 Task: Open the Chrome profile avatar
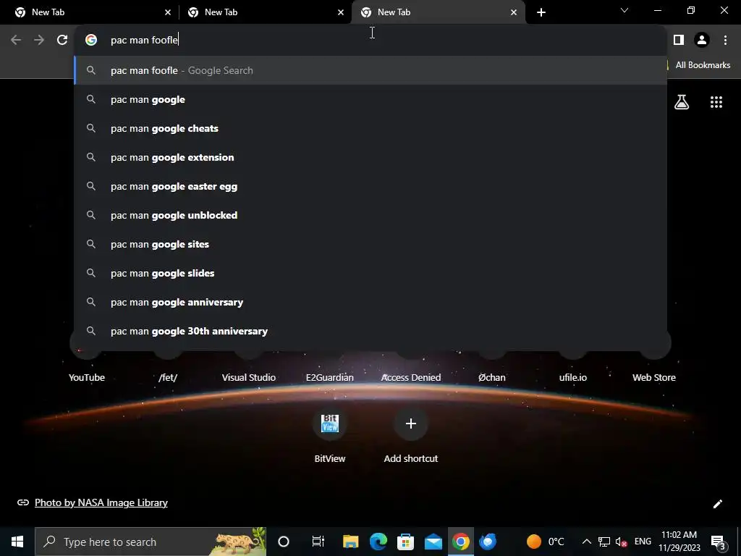click(702, 41)
